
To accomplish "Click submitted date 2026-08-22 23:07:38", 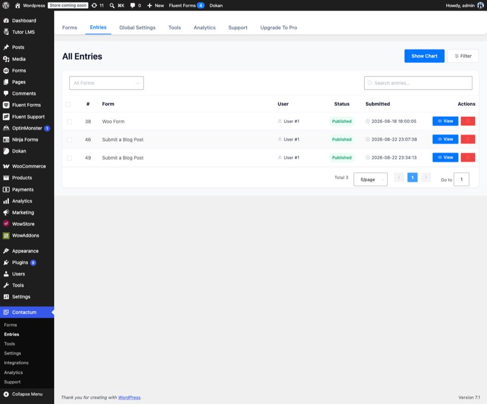I will (x=394, y=140).
